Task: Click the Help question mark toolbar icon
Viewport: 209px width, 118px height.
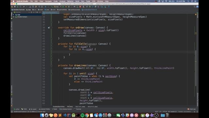Action: [x=109, y=7]
